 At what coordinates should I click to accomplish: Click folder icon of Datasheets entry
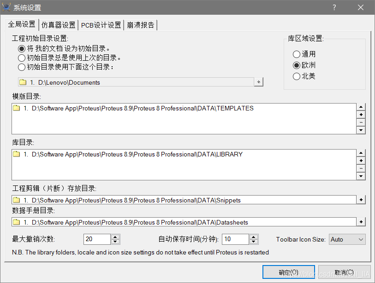click(x=16, y=222)
